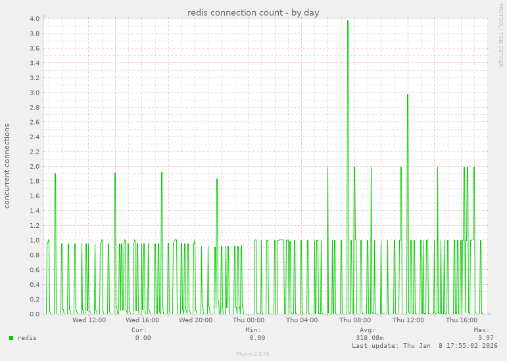Click the 'Thu 16:00' x-axis label
Image resolution: width=507 pixels, height=361 pixels.
(x=462, y=320)
